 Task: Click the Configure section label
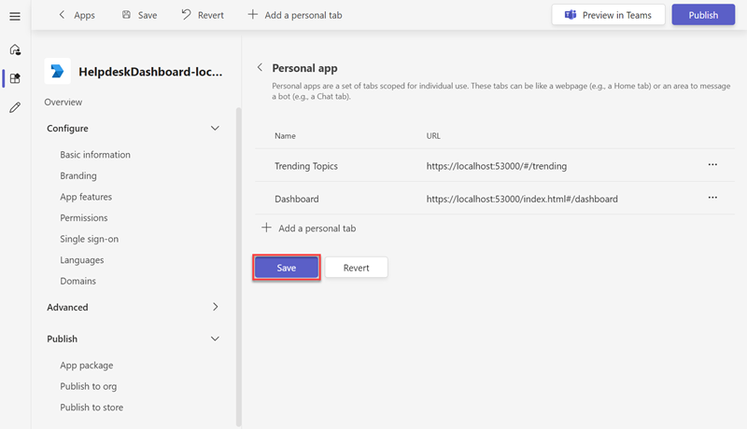[67, 129]
